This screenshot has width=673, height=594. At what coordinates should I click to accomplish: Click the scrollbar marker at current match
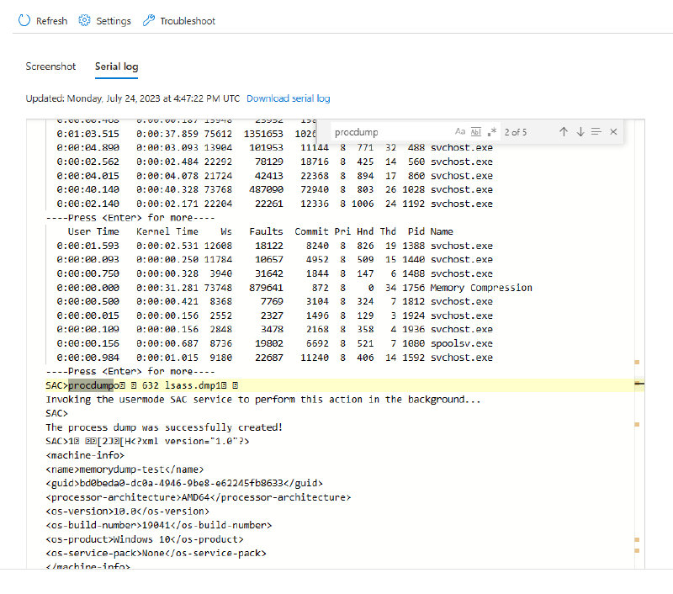pyautogui.click(x=639, y=385)
